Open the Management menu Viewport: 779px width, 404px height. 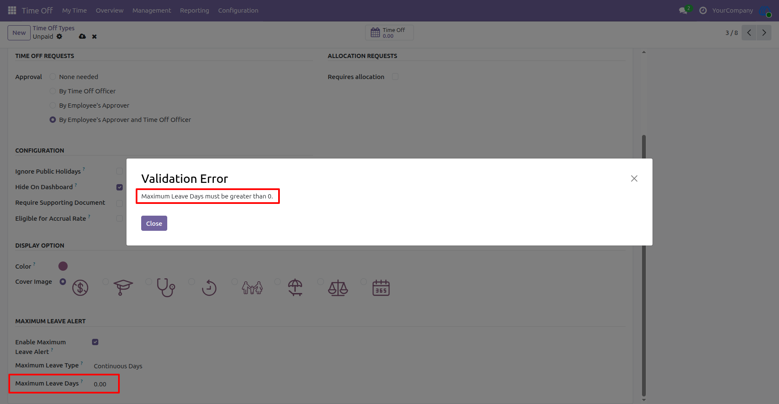coord(152,11)
